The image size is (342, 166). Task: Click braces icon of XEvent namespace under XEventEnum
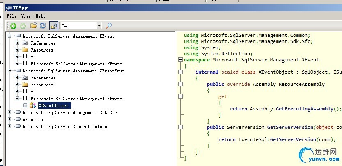tap(25, 99)
